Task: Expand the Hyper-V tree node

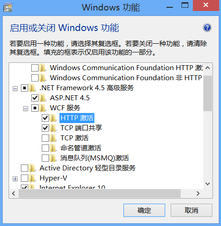Action: (x=15, y=179)
